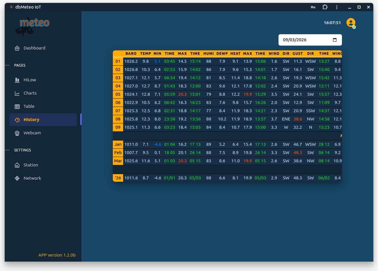Click the '26 yearly summary label
378x271 pixels.
pyautogui.click(x=118, y=178)
